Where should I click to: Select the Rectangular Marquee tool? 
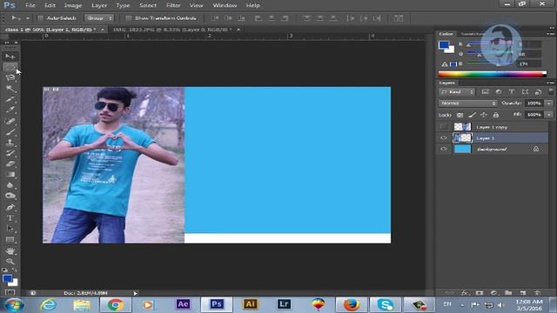point(10,67)
